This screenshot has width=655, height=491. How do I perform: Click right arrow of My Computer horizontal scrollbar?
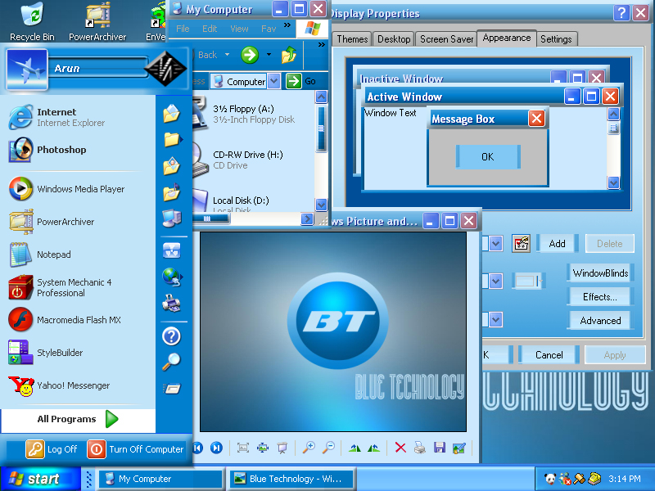click(x=307, y=218)
